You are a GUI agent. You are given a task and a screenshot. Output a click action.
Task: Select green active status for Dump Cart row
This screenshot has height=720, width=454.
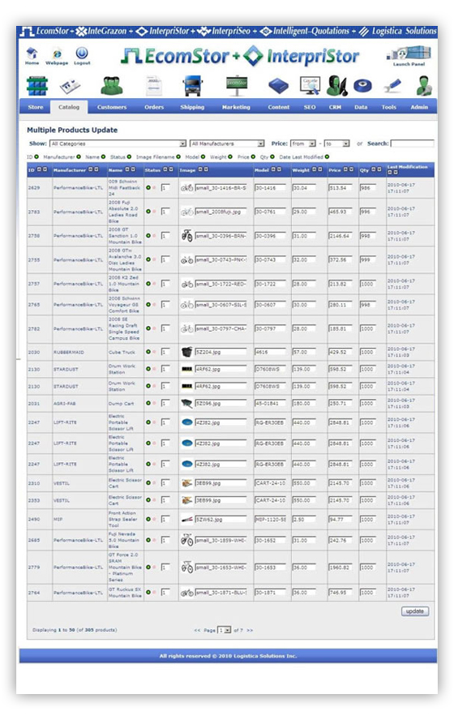click(148, 403)
